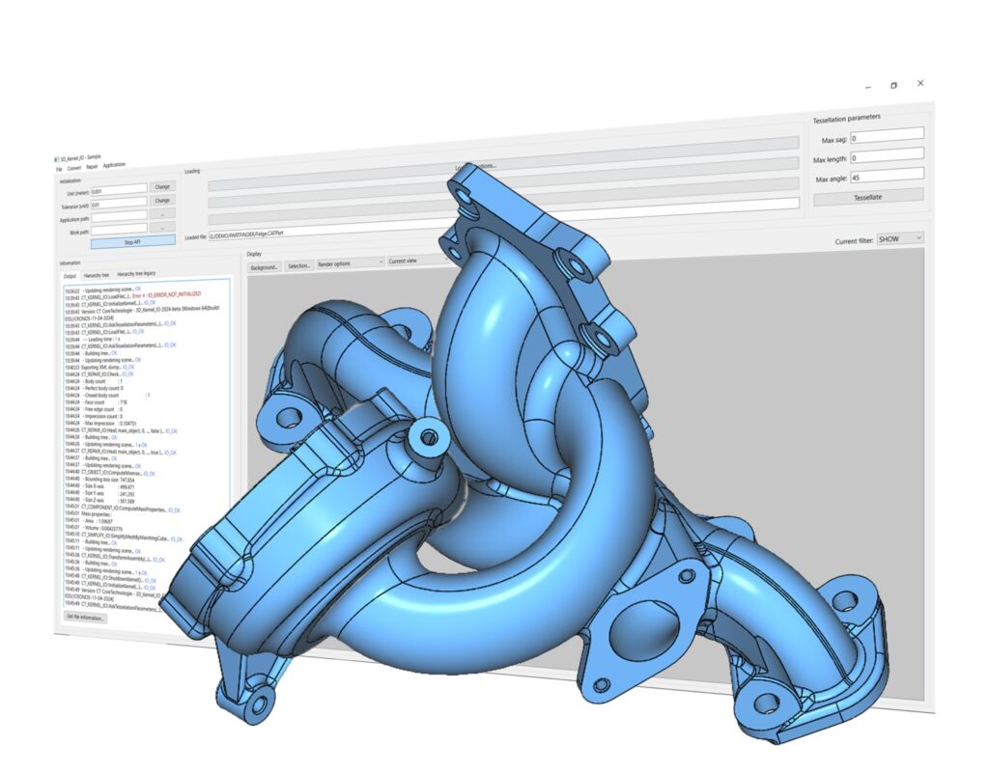Open the Current filter SHOW dropdown
Screen dimensions: 989x772
[900, 237]
